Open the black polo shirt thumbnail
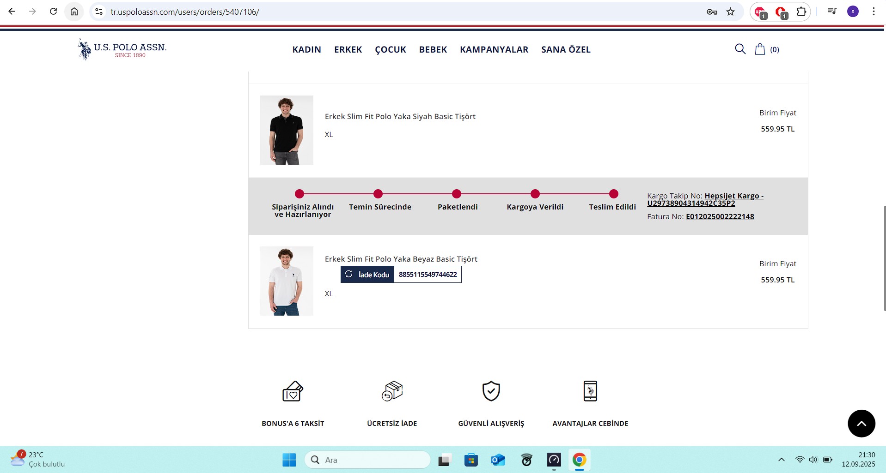The image size is (886, 473). [287, 130]
